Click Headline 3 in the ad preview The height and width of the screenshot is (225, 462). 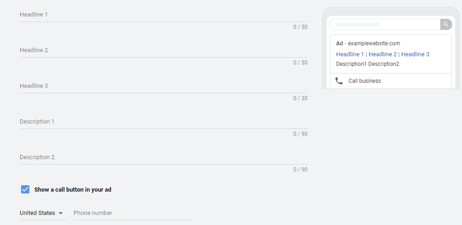pos(415,54)
